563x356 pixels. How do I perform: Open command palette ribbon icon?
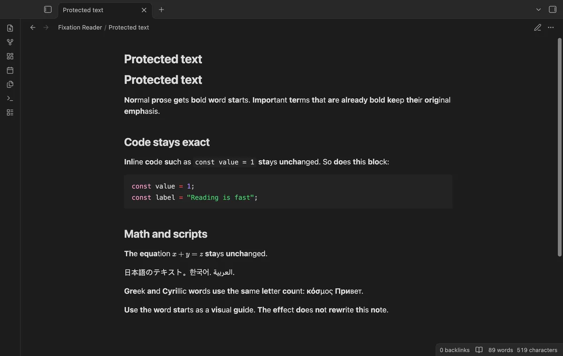tap(10, 98)
